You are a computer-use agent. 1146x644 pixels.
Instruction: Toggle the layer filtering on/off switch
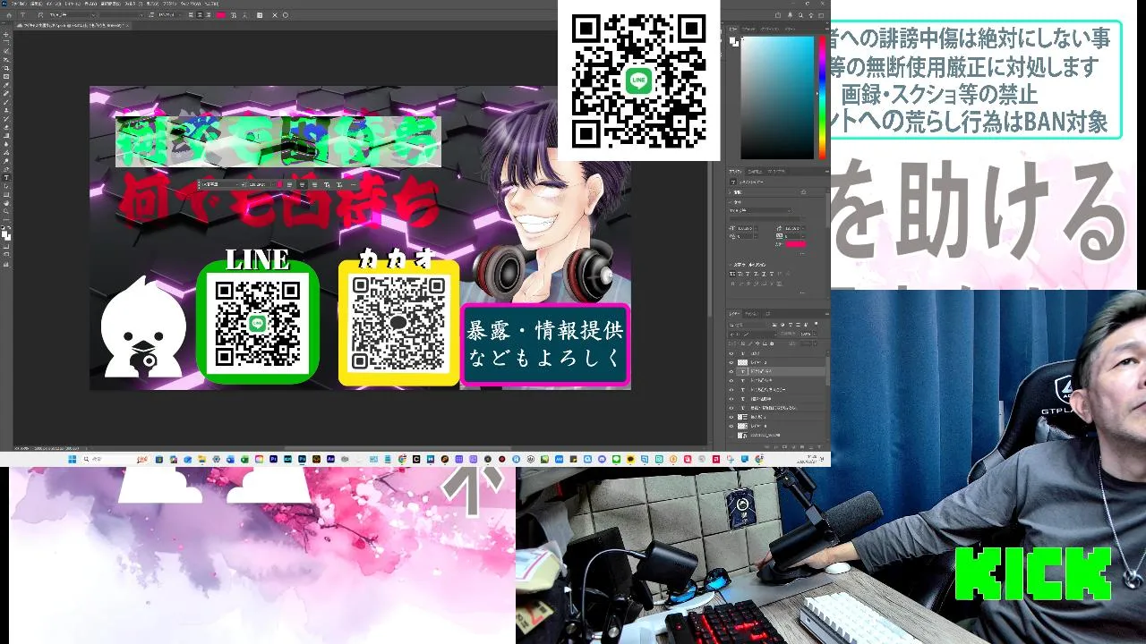tap(817, 324)
